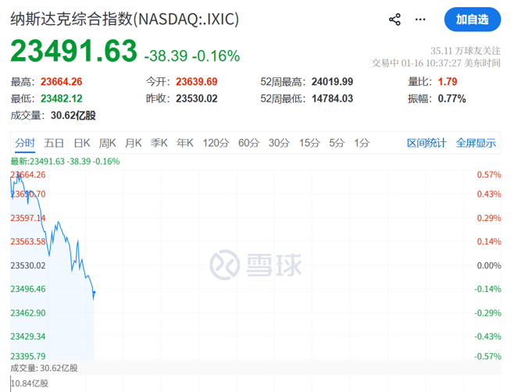Open the 日K chart tab
This screenshot has height=392, width=521.
point(82,143)
